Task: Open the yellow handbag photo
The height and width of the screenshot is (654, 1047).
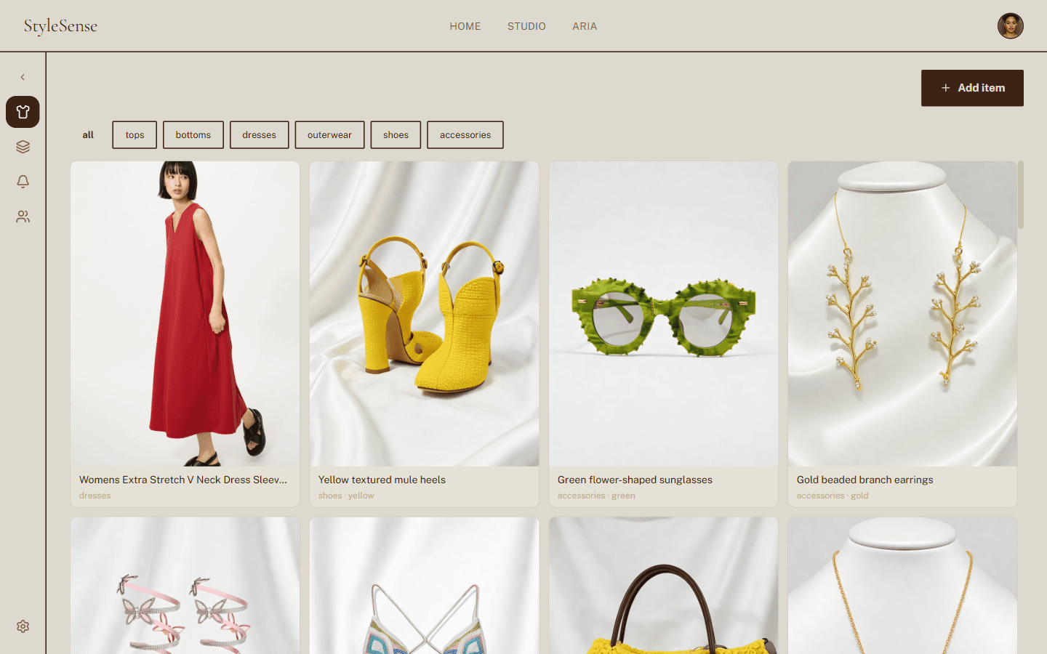Action: pyautogui.click(x=663, y=586)
